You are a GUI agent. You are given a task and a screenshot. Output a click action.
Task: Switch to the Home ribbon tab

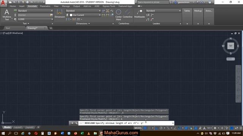point(13,6)
